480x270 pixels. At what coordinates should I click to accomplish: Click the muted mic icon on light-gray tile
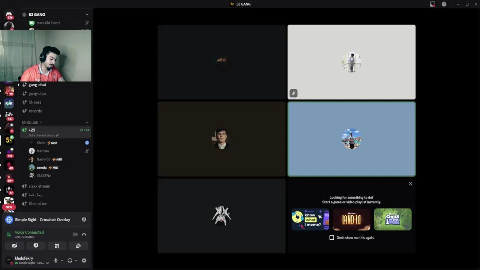(x=294, y=93)
